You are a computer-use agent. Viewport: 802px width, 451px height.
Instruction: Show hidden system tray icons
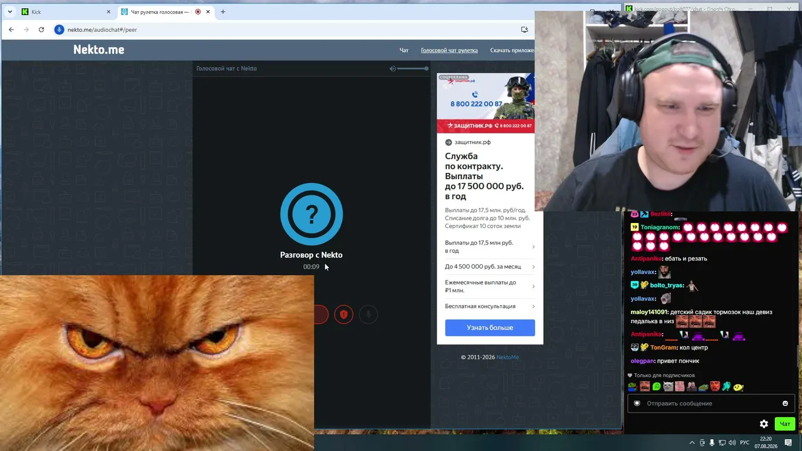coord(692,443)
